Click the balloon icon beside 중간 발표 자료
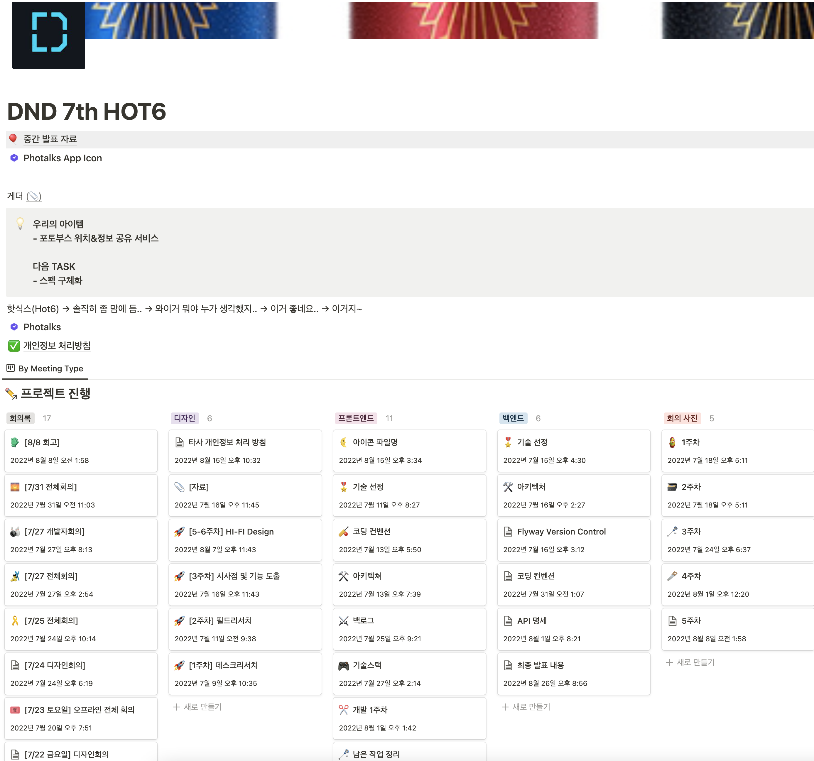This screenshot has width=814, height=761. pyautogui.click(x=13, y=139)
